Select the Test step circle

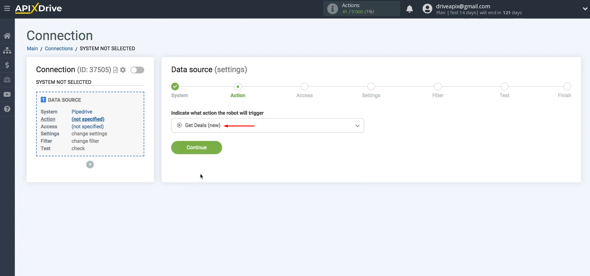(505, 86)
